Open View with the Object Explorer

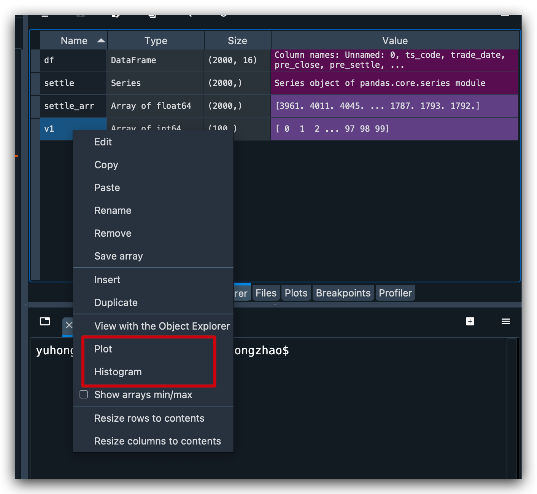tap(153, 326)
